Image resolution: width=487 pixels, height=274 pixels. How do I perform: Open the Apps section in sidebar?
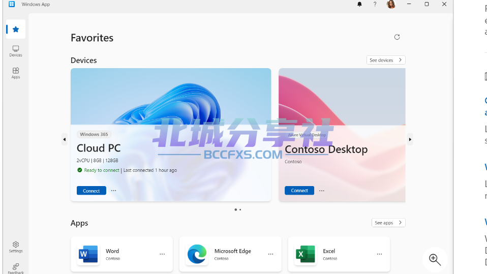(x=16, y=73)
